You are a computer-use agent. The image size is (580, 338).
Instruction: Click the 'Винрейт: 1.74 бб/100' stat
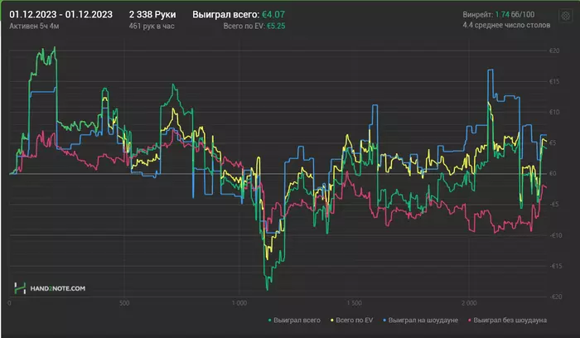coord(498,14)
